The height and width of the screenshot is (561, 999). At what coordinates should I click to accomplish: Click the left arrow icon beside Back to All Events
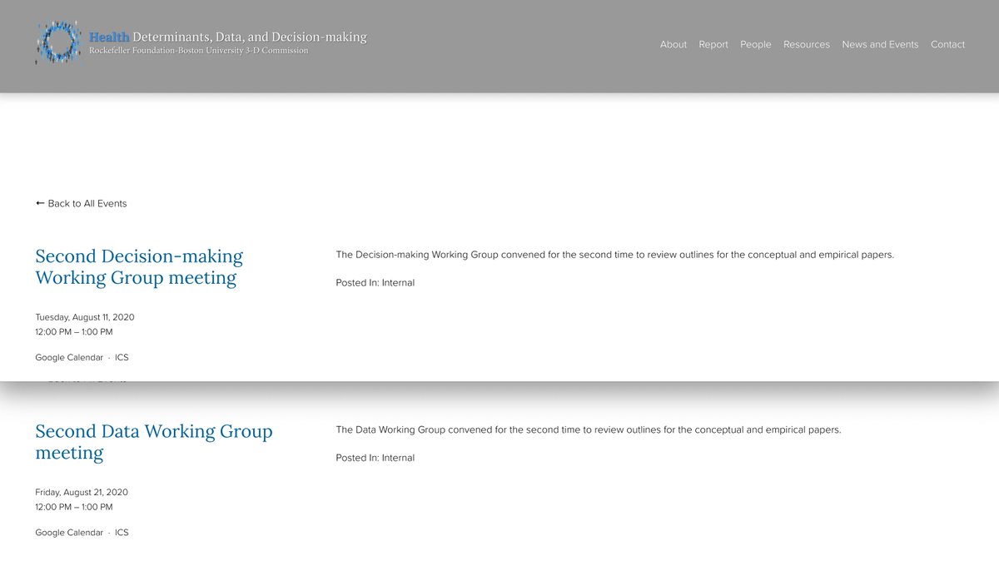[40, 203]
